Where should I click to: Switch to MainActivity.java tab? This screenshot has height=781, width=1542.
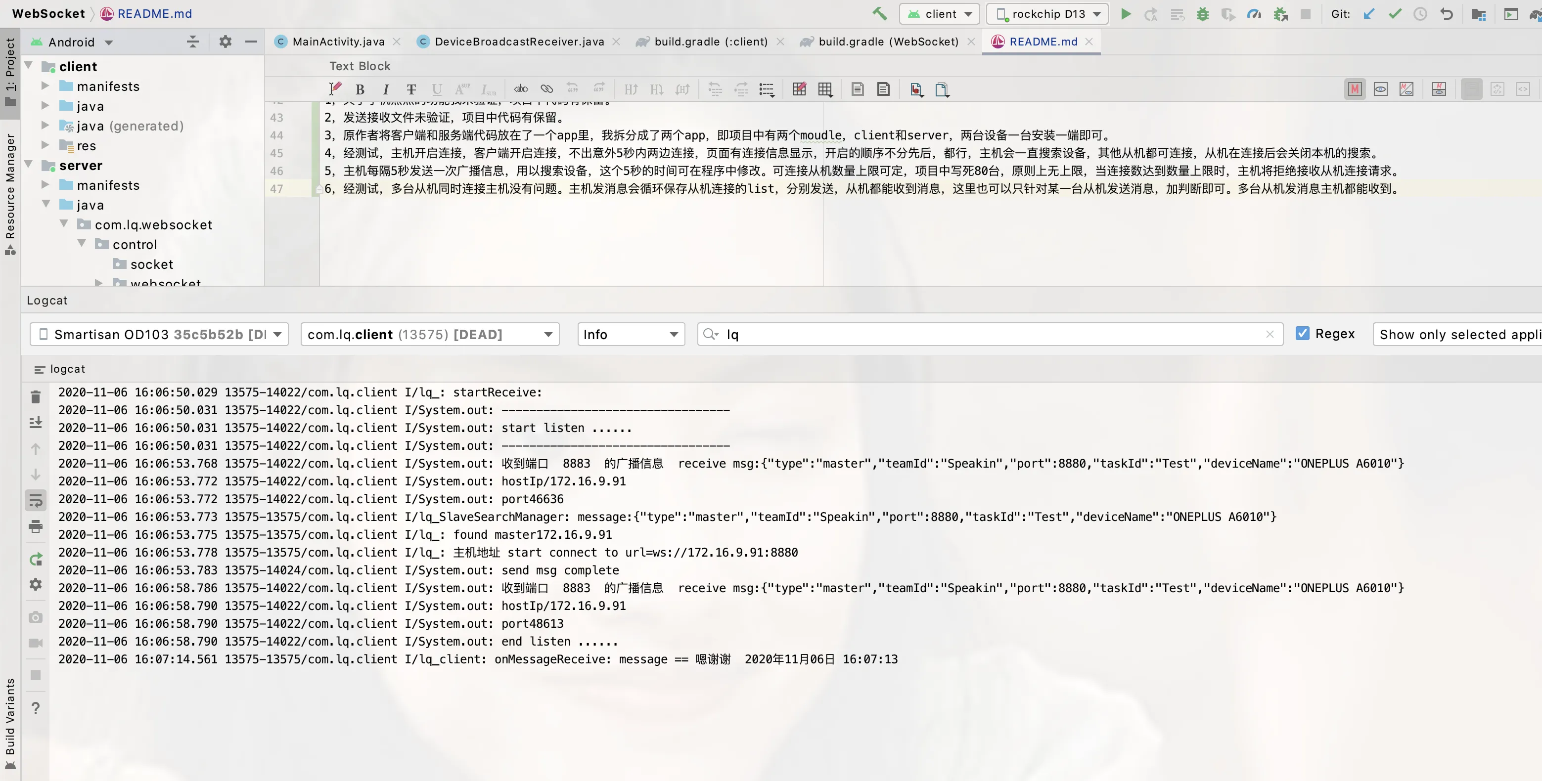pyautogui.click(x=338, y=42)
